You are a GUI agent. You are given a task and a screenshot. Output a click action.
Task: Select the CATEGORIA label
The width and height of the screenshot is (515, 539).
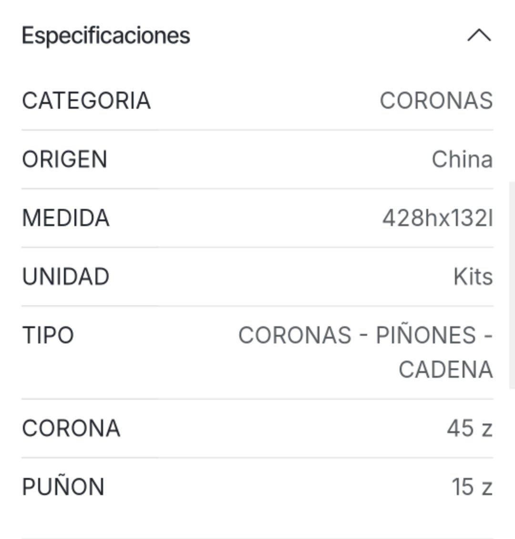86,101
